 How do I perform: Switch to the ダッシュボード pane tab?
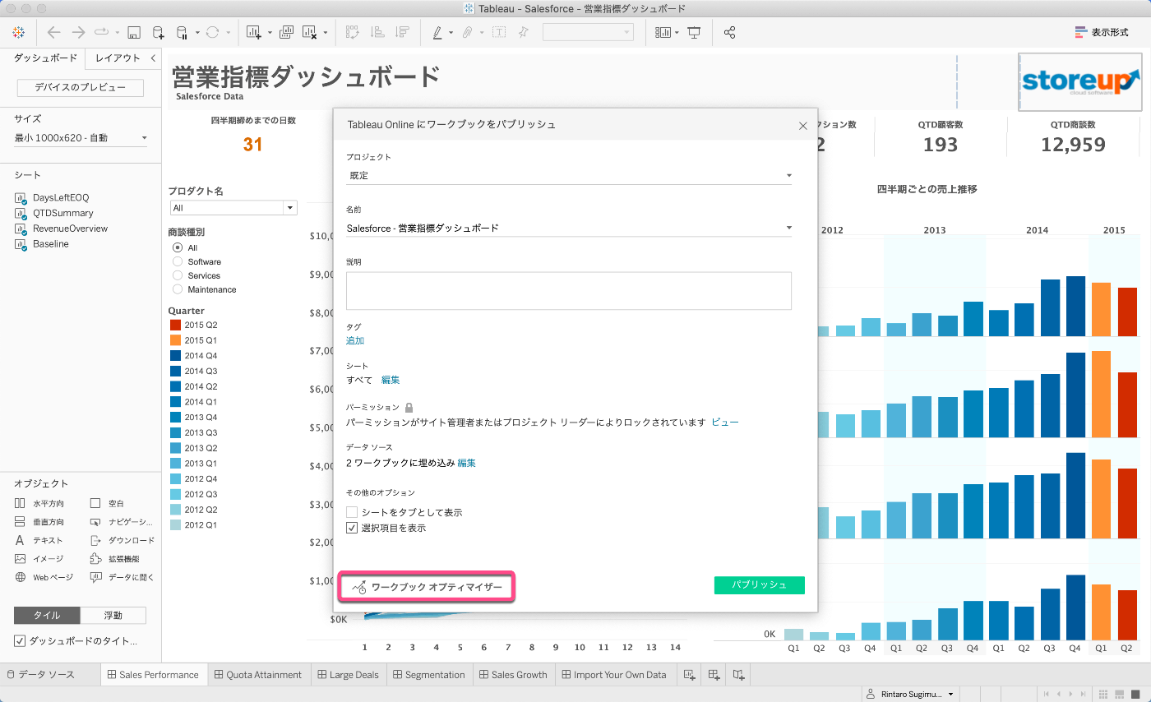coord(46,58)
